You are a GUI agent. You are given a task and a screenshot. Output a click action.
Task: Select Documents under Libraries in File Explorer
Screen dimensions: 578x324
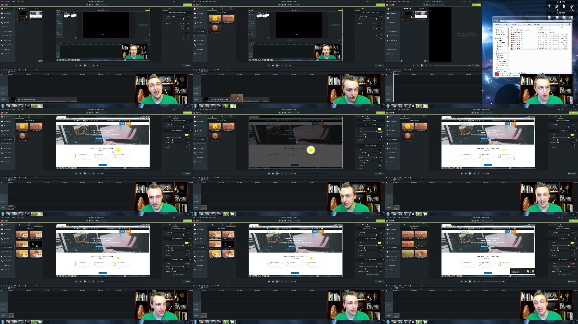tap(501, 43)
